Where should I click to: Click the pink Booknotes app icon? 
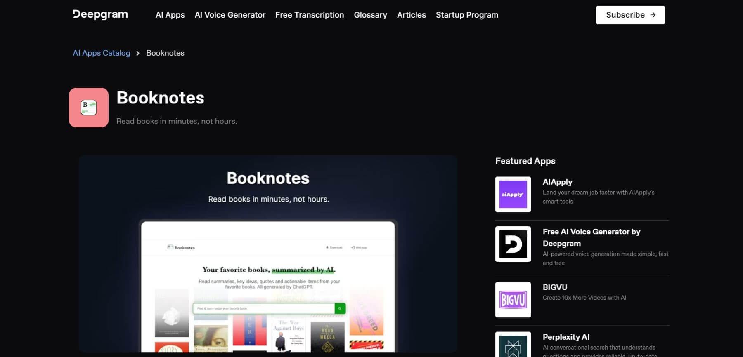pos(89,108)
